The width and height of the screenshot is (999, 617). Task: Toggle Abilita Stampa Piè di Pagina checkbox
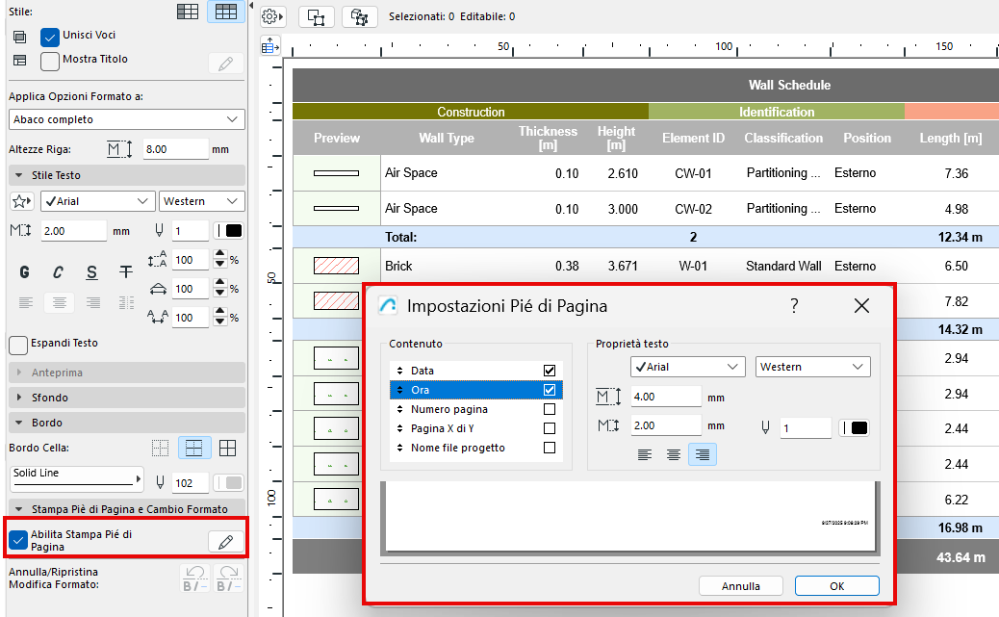point(18,540)
